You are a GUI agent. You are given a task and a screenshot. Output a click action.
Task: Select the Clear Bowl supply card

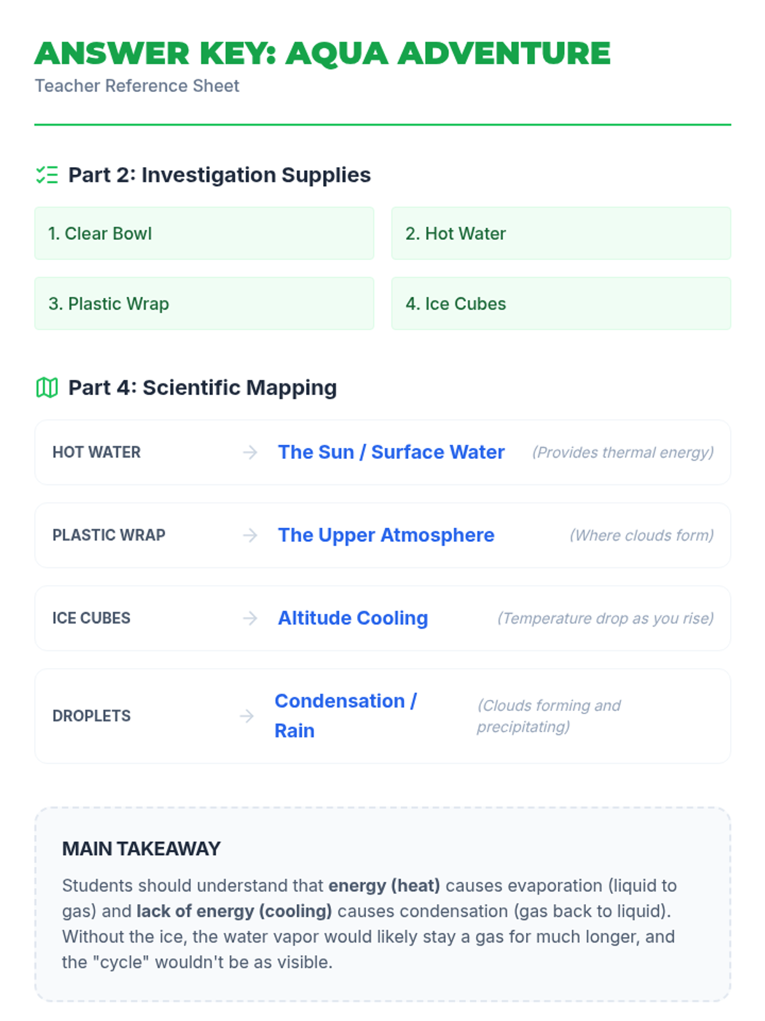[x=204, y=234]
